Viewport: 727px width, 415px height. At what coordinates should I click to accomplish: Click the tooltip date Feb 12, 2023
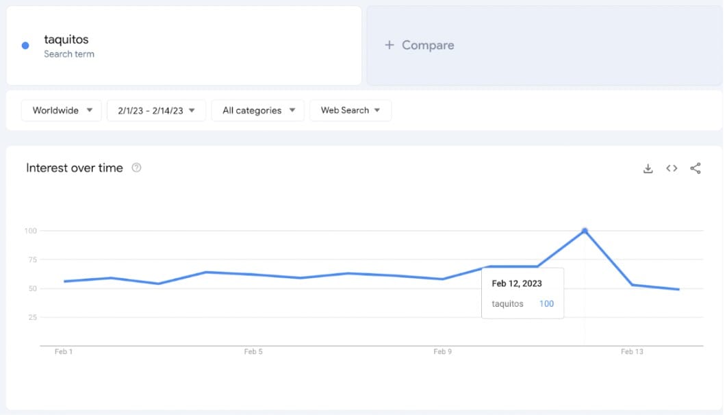click(517, 284)
